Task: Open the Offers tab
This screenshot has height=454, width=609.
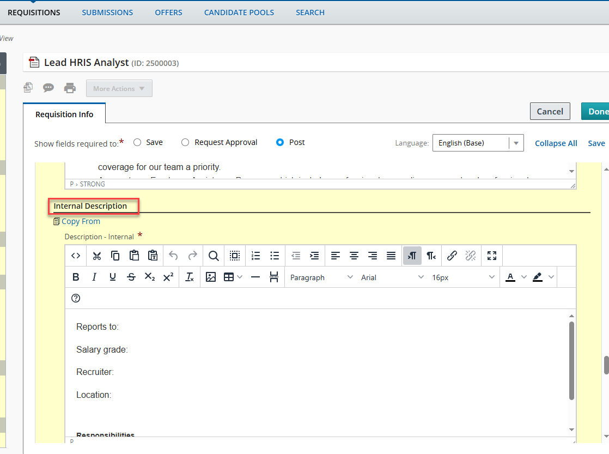Action: pyautogui.click(x=168, y=13)
